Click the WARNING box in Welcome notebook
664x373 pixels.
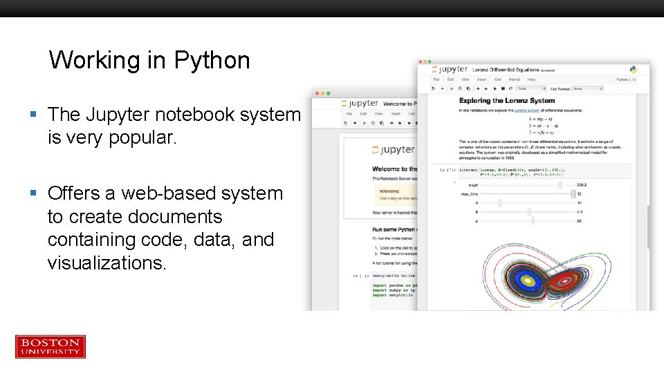coord(396,195)
